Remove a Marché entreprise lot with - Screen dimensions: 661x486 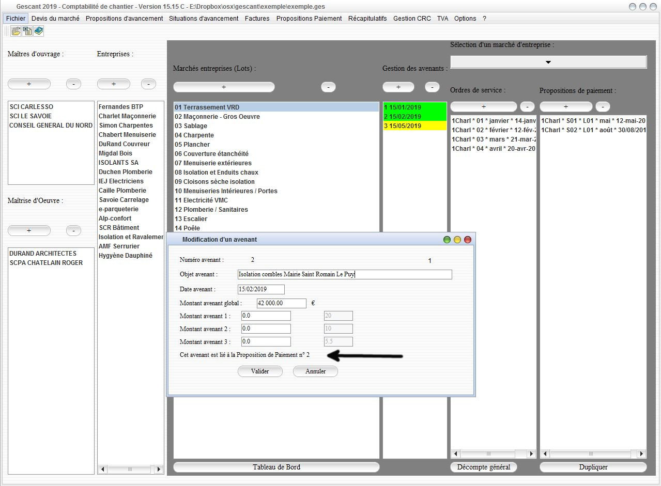pyautogui.click(x=328, y=87)
